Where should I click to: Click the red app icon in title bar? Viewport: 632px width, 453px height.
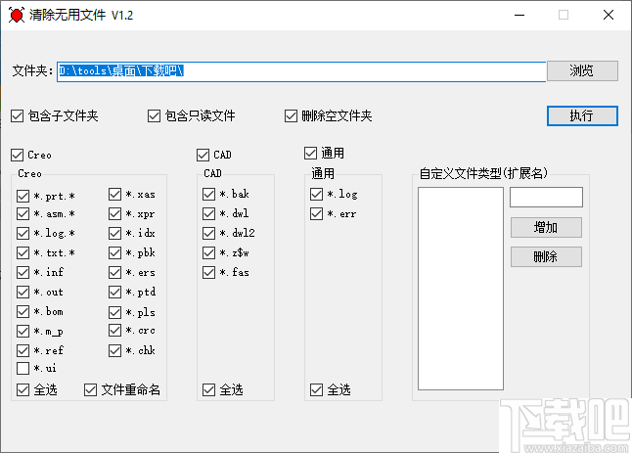point(16,15)
